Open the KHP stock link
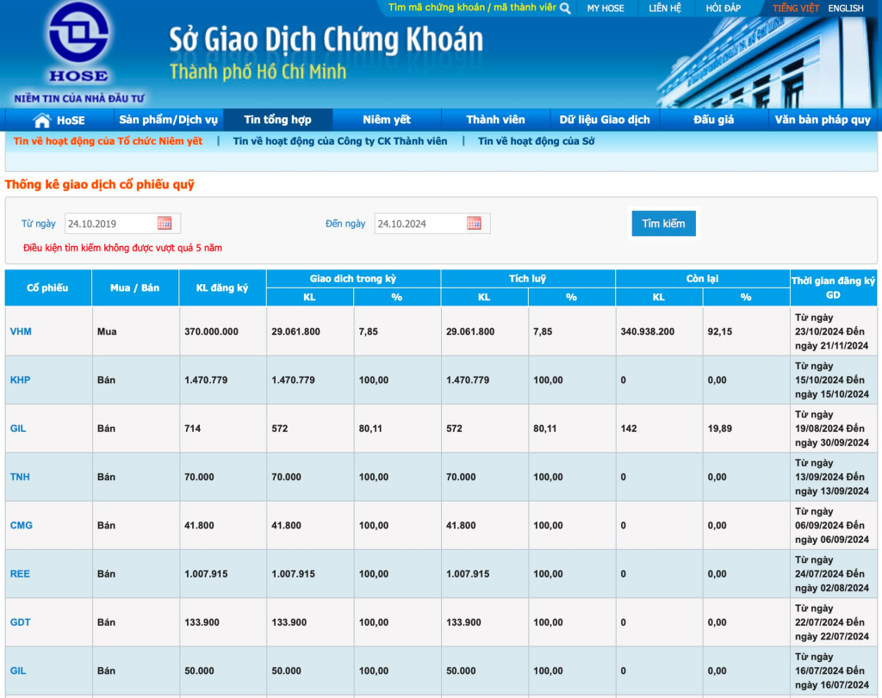Image resolution: width=882 pixels, height=698 pixels. point(20,380)
